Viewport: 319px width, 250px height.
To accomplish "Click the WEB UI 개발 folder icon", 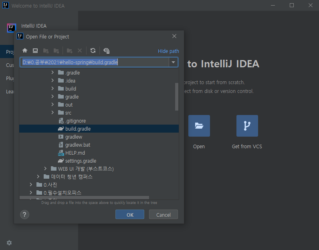I will tap(54, 168).
